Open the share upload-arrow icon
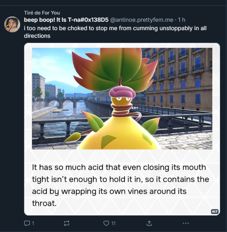 coord(149,223)
